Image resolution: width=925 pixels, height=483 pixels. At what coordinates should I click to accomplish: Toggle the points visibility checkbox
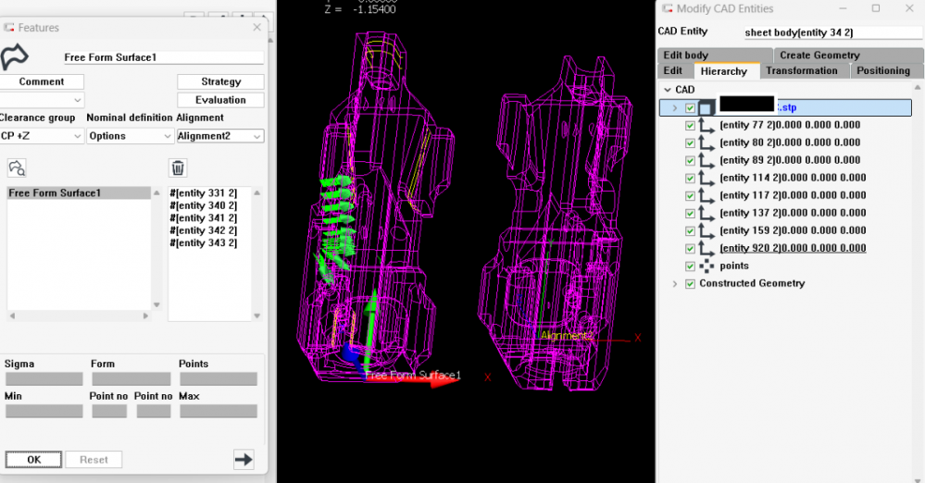(x=690, y=266)
